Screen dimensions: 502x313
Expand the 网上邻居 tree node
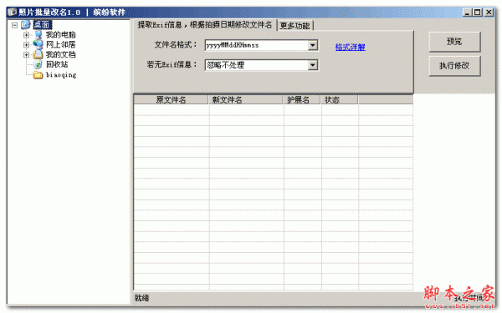click(26, 45)
